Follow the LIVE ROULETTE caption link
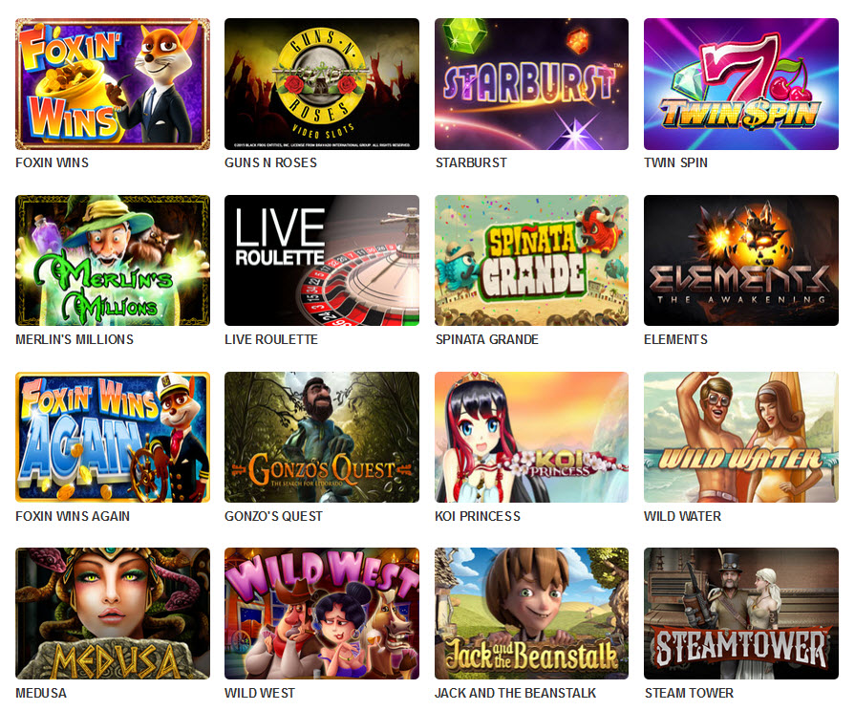 tap(271, 339)
